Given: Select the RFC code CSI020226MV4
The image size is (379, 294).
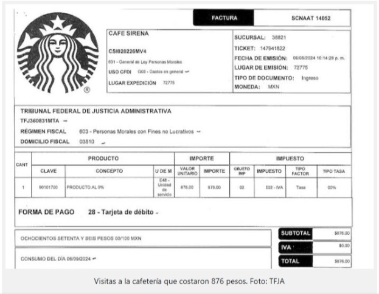Looking at the screenshot, I should [x=132, y=52].
